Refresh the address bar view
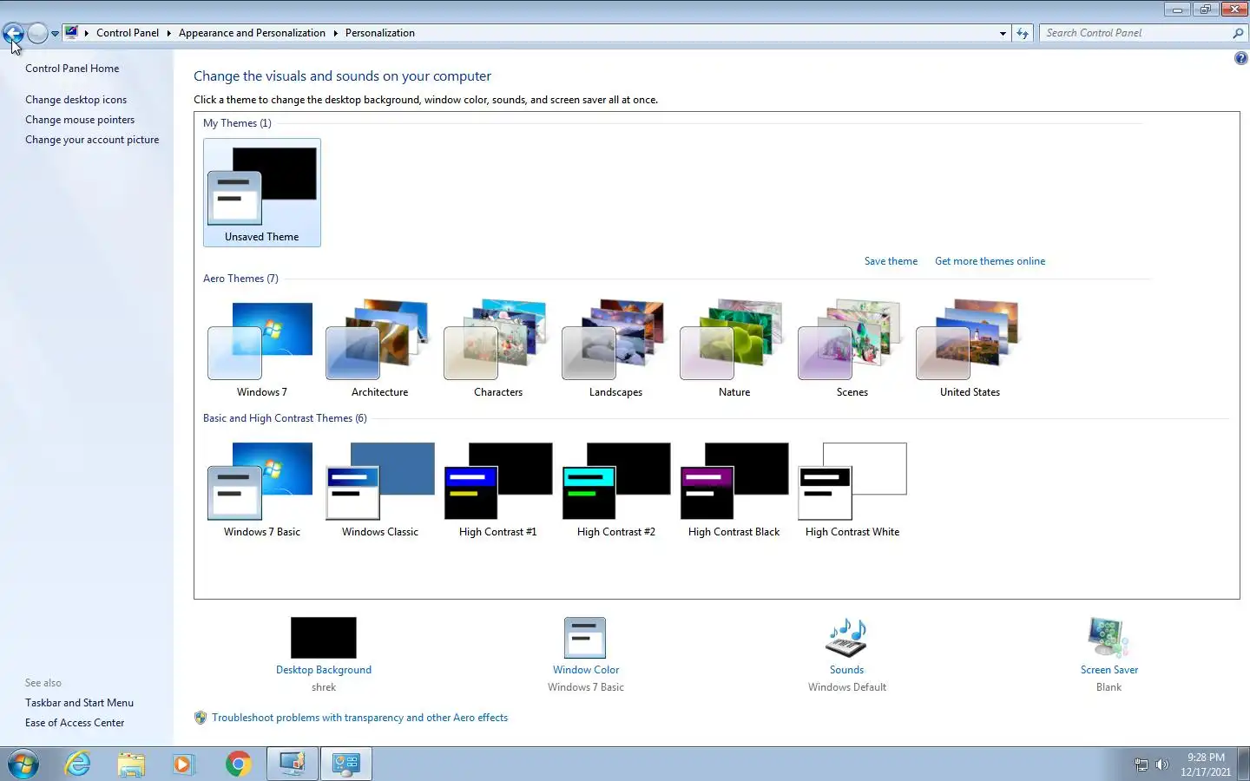 [x=1023, y=33]
